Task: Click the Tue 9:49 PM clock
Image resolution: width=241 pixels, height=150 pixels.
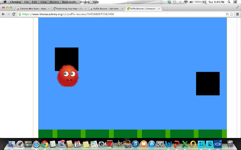Action: click(x=216, y=2)
